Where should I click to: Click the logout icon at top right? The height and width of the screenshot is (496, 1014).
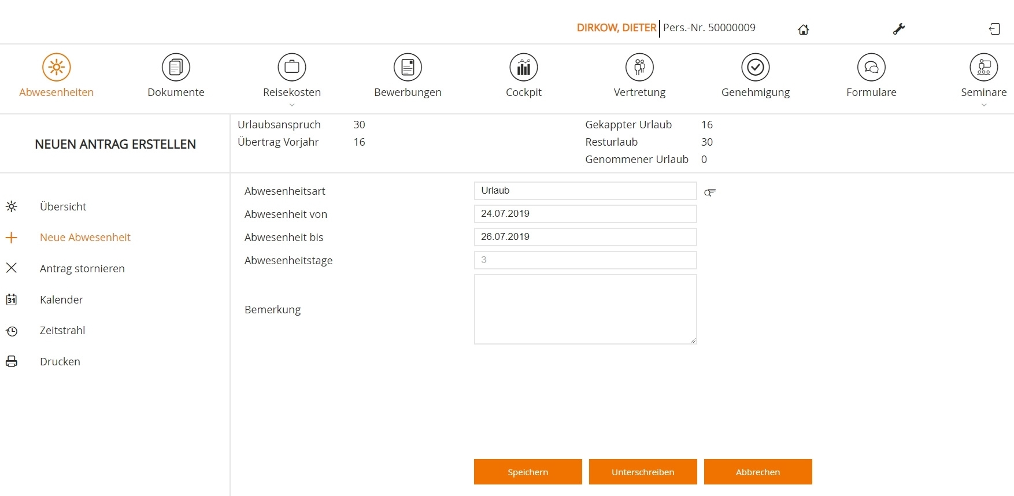994,29
